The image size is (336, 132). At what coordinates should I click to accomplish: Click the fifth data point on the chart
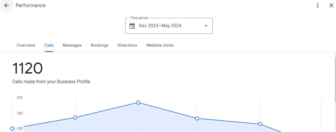(260, 124)
